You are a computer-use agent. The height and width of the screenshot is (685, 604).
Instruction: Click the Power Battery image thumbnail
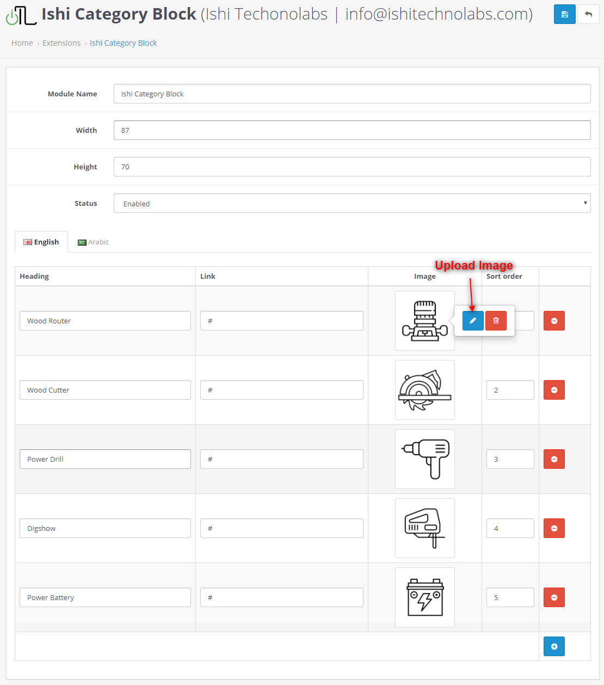424,597
